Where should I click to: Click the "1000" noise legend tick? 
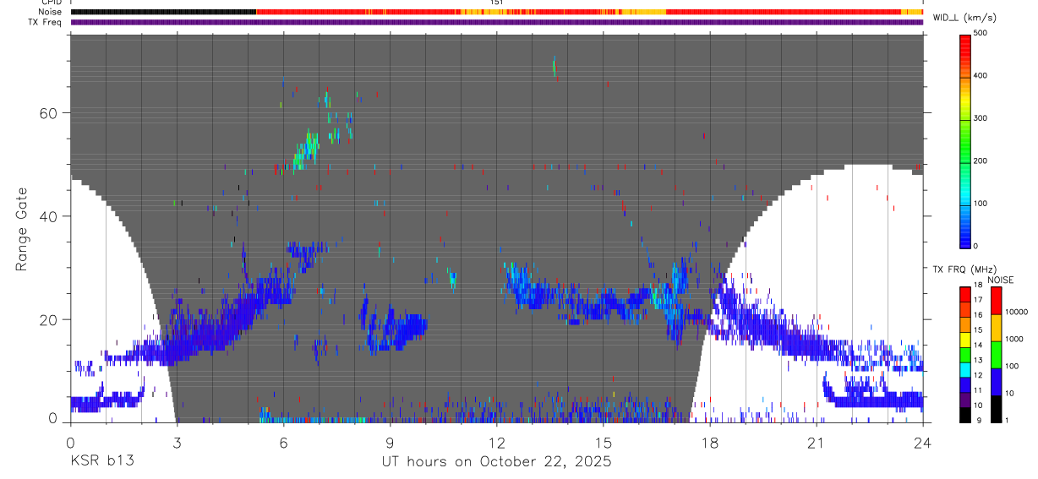point(1013,339)
